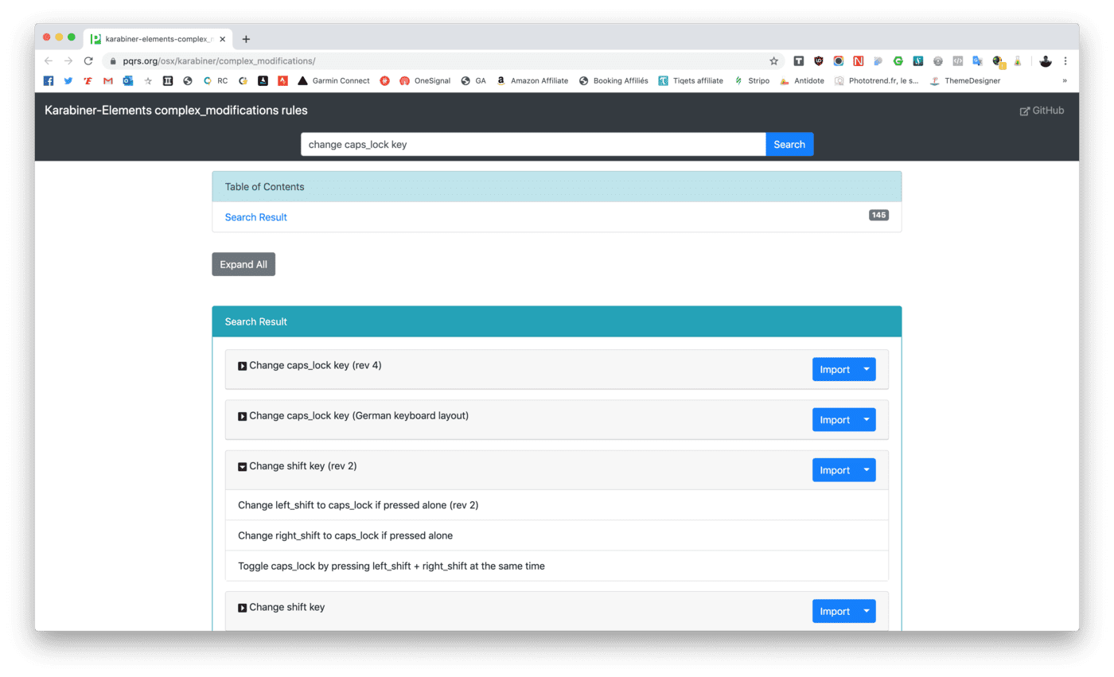Click the site lock icon in address bar

112,60
